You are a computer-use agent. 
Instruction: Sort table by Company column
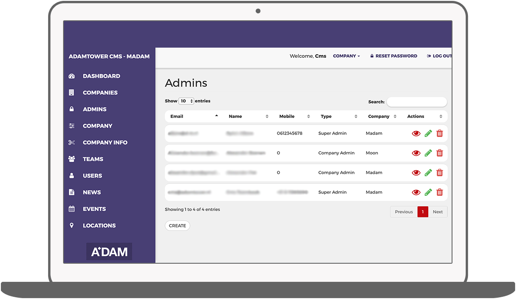[382, 116]
